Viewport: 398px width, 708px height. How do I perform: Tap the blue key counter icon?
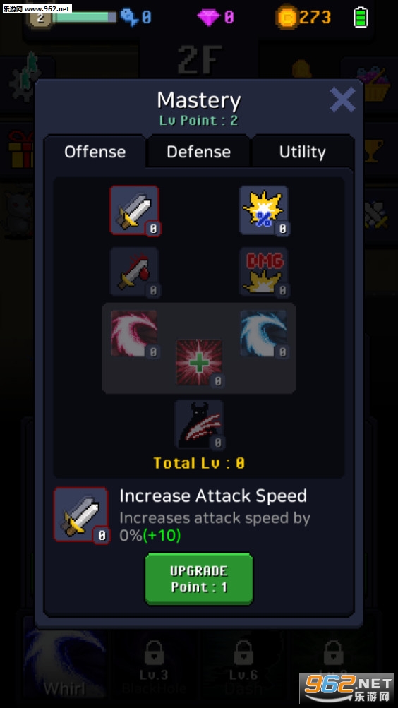pos(130,18)
